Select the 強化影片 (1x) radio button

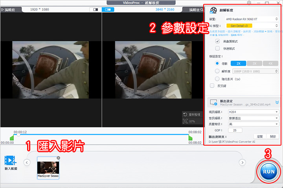point(217,79)
